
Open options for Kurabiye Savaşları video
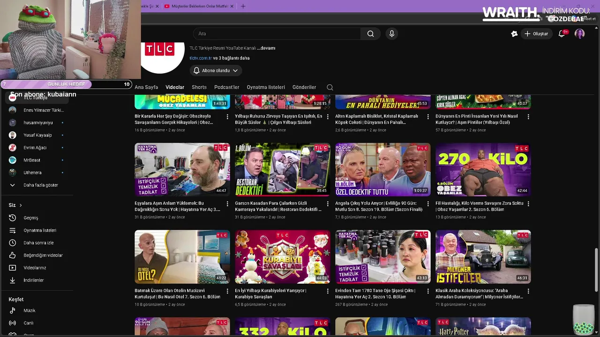(x=328, y=291)
